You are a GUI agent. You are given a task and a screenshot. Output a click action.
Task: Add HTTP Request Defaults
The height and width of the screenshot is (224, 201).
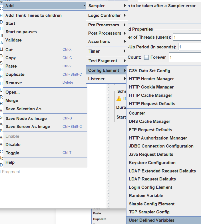pyautogui.click(x=164, y=104)
